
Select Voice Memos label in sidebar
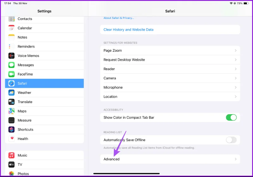(28, 56)
